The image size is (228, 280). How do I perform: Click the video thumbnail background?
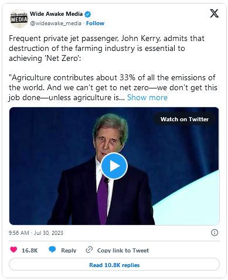point(49,146)
